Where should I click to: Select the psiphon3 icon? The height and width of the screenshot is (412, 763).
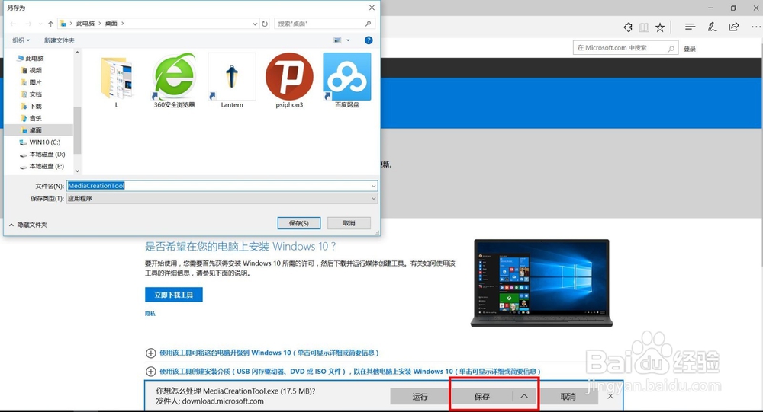coord(289,81)
